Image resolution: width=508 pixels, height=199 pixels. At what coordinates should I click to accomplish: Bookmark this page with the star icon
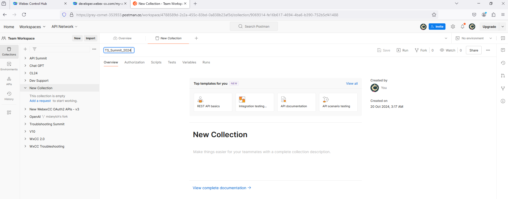pyautogui.click(x=434, y=15)
